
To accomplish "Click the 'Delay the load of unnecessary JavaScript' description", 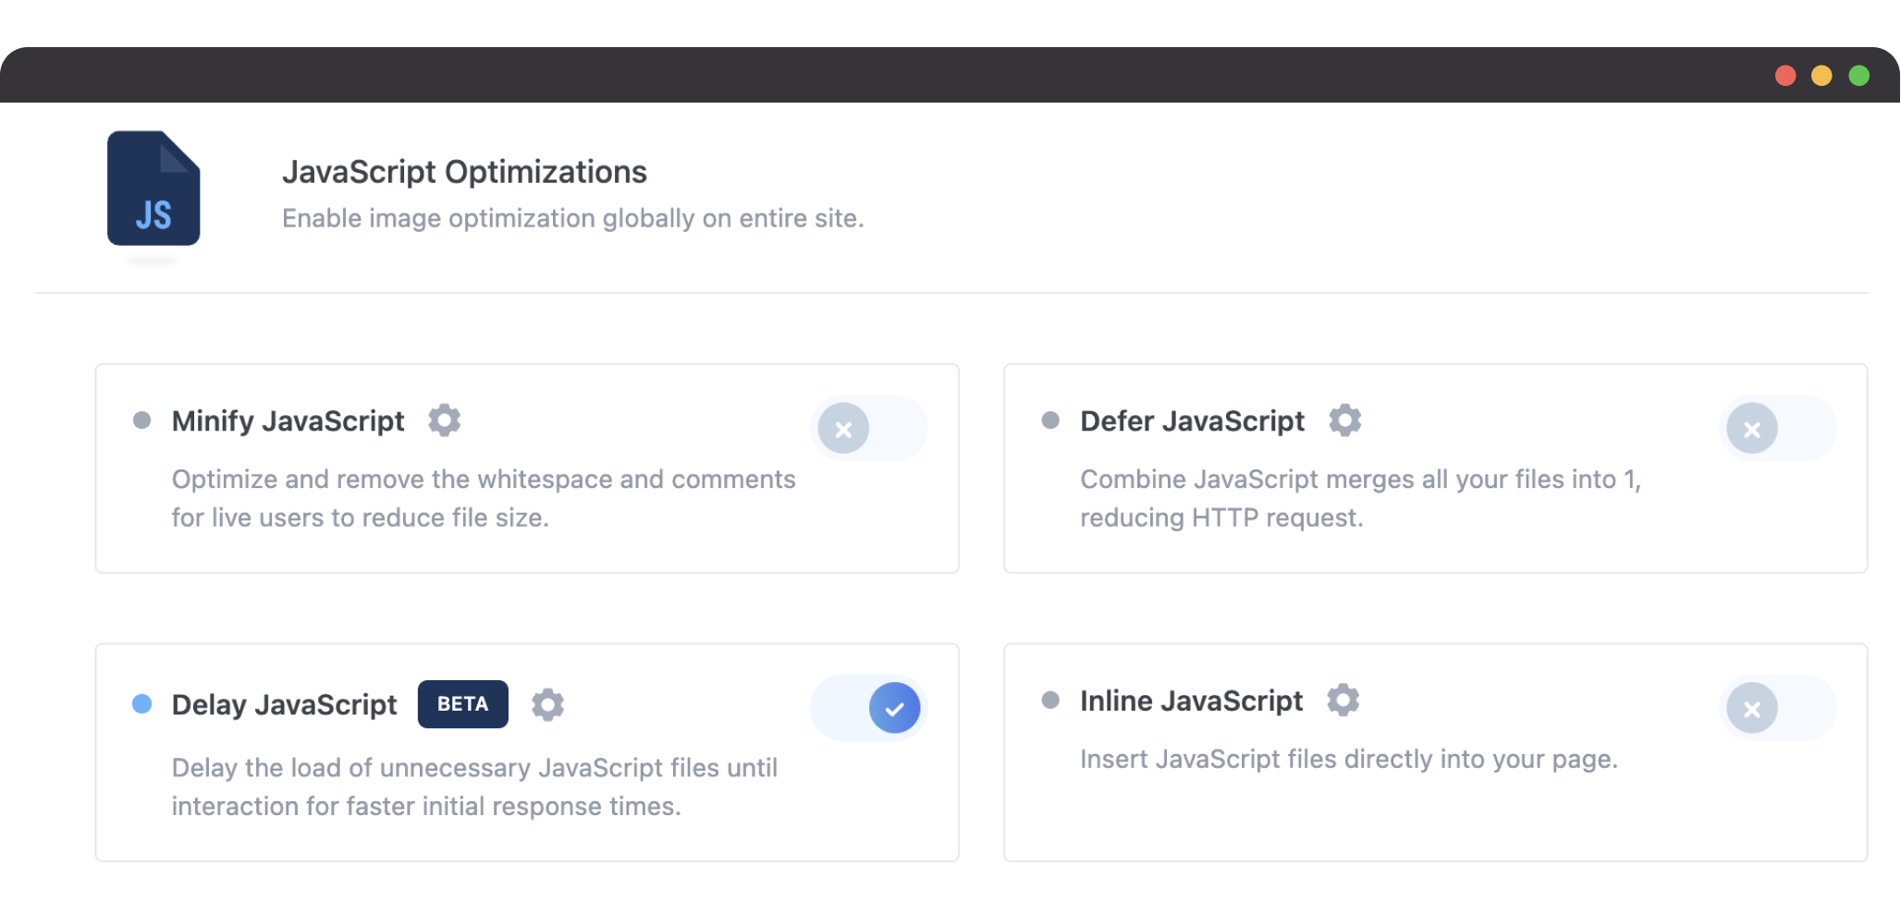I will coord(474,786).
